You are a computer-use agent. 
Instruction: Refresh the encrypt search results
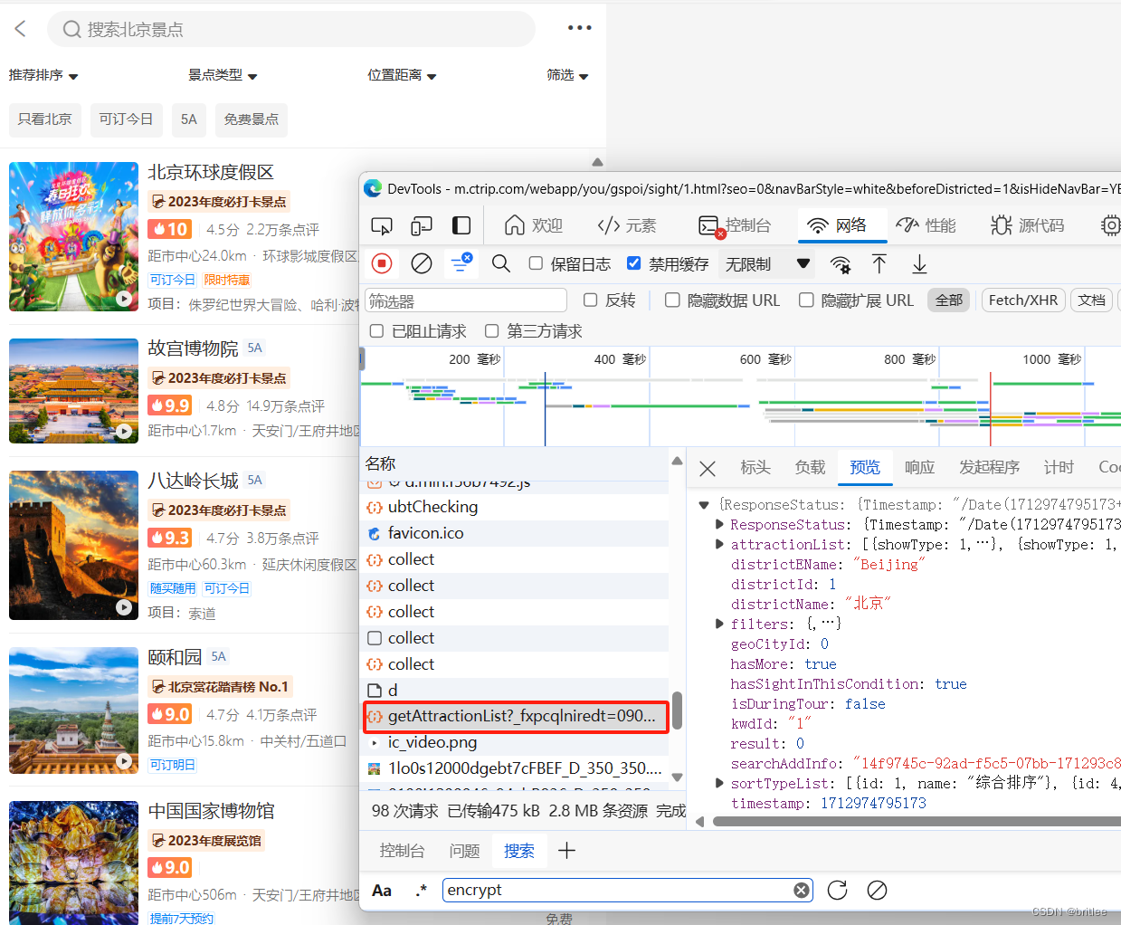837,890
